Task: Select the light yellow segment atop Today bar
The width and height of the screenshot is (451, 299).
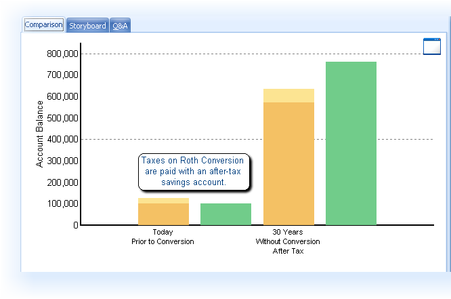Action: click(163, 201)
